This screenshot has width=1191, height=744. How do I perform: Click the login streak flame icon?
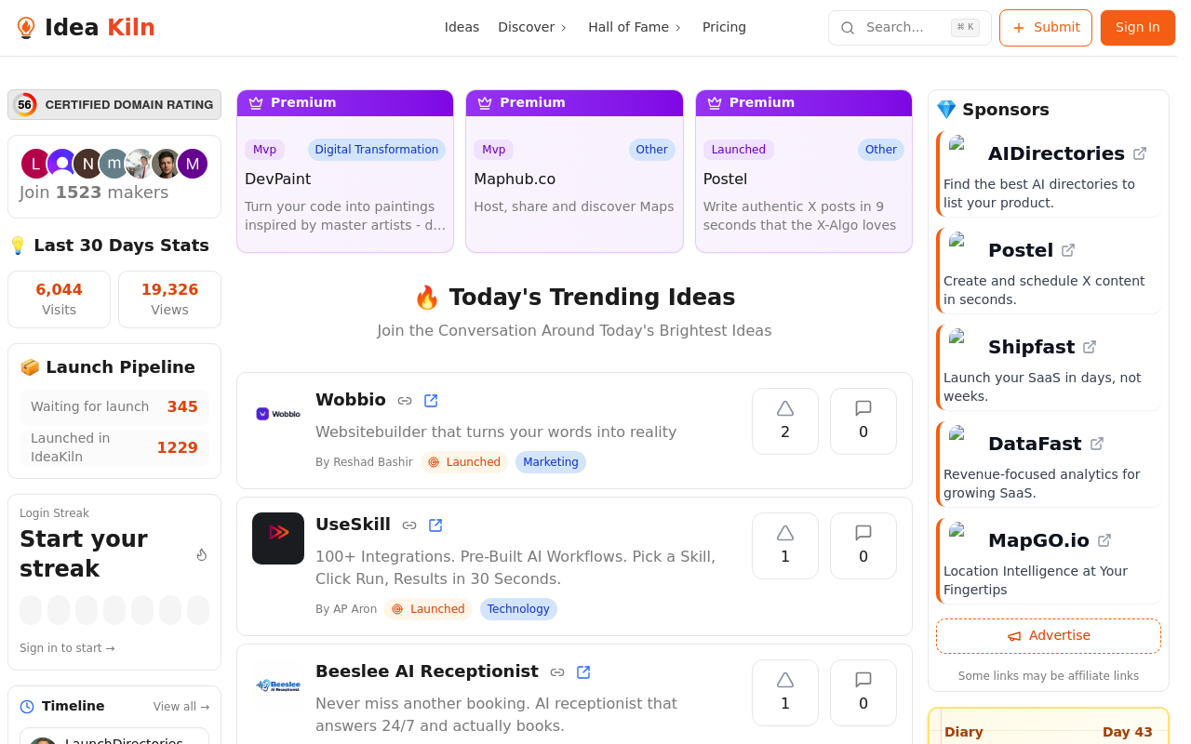click(202, 554)
